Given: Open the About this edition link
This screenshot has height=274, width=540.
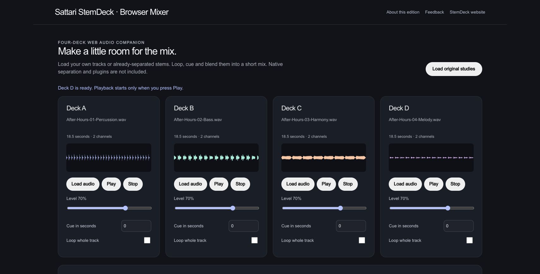Looking at the screenshot, I should point(403,12).
